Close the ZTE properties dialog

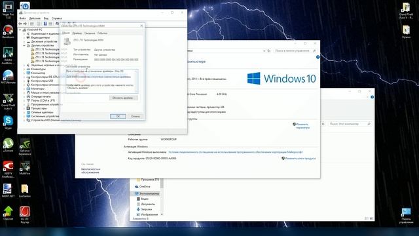[141, 26]
